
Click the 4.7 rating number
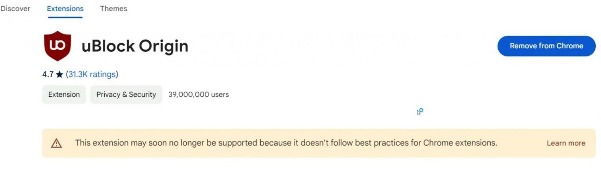pos(48,74)
